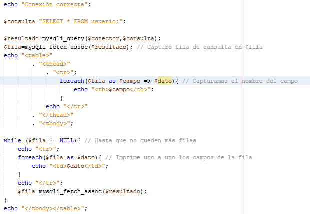
Task: Click the "<tr>" string on the concatenation line
Action: coord(63,72)
